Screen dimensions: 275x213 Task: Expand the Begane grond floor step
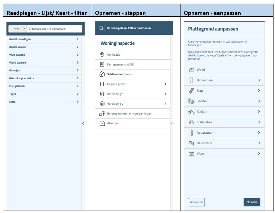click(165, 84)
